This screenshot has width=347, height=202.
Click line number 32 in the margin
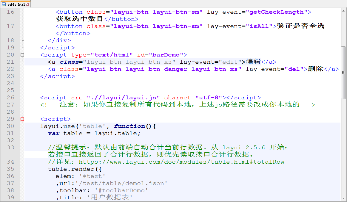tap(10, 140)
